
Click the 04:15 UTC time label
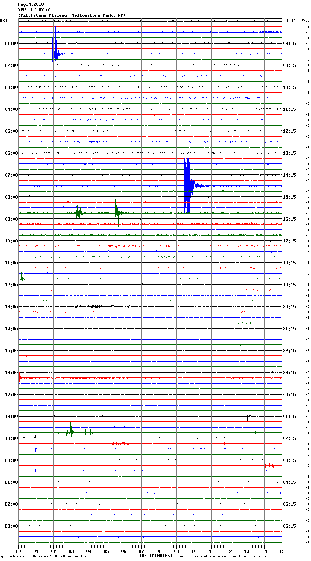(289, 482)
